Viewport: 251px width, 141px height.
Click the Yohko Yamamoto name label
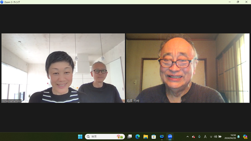point(11,101)
